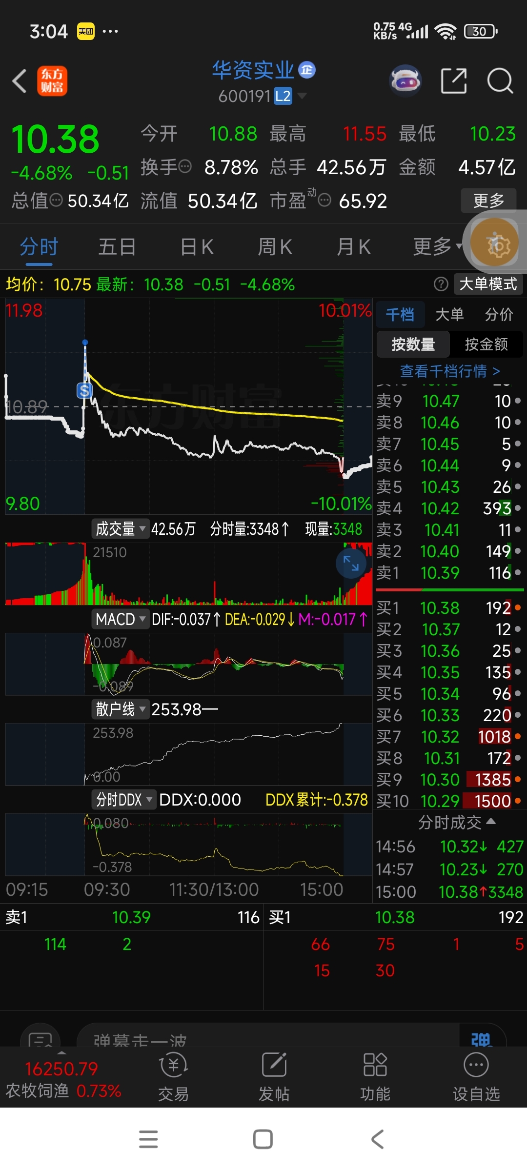The image size is (527, 1171).
Task: Open the 散户线 indicator dropdown
Action: tap(121, 709)
